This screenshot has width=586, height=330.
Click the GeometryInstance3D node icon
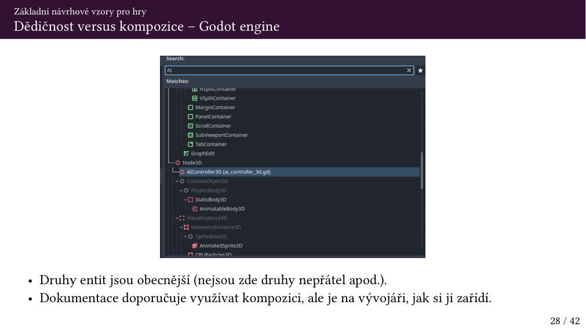point(186,227)
